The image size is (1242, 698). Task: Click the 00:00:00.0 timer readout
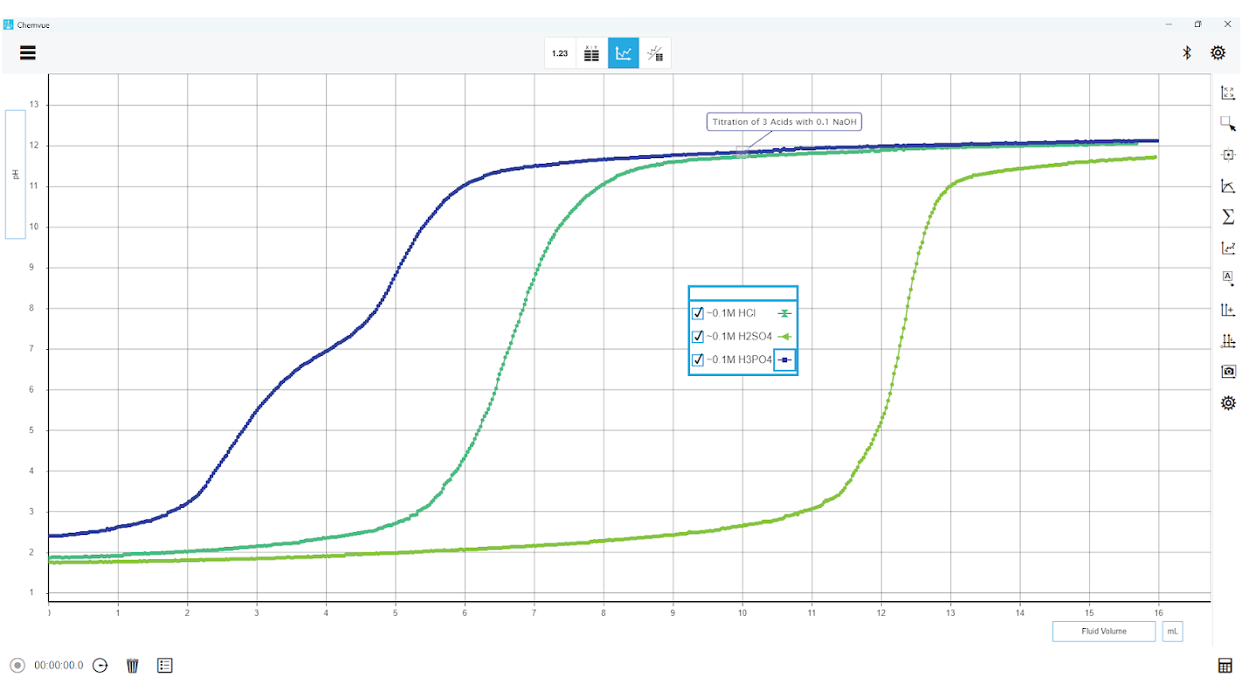click(59, 666)
